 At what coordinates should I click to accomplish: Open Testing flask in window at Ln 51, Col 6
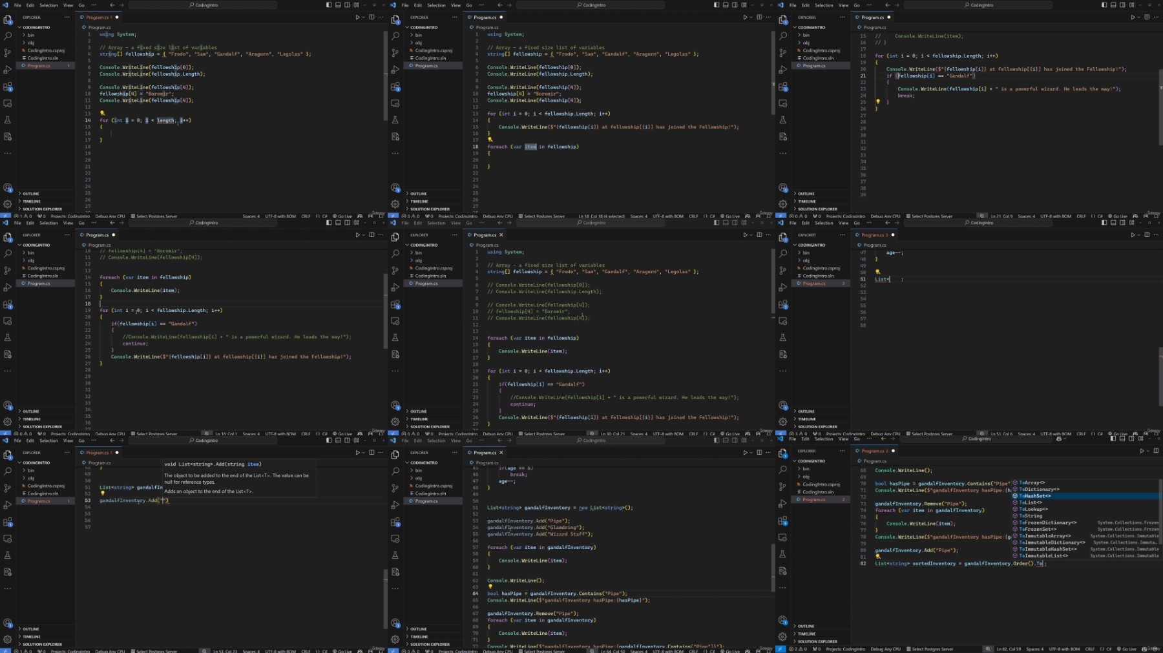tap(783, 337)
